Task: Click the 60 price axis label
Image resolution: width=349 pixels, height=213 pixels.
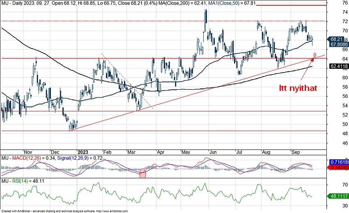Action: pyautogui.click(x=345, y=77)
